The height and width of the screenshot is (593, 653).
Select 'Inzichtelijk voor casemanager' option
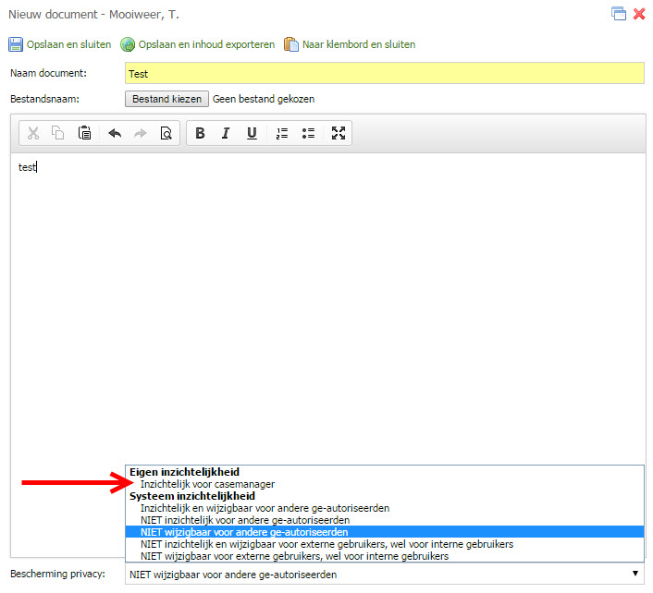385,484
